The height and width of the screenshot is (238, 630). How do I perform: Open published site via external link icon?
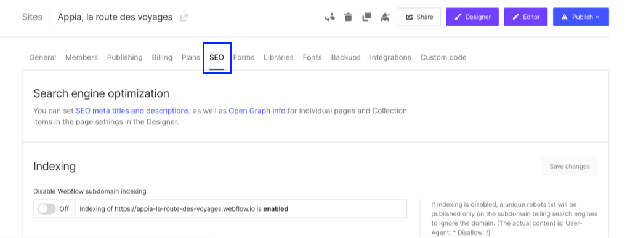pos(184,17)
